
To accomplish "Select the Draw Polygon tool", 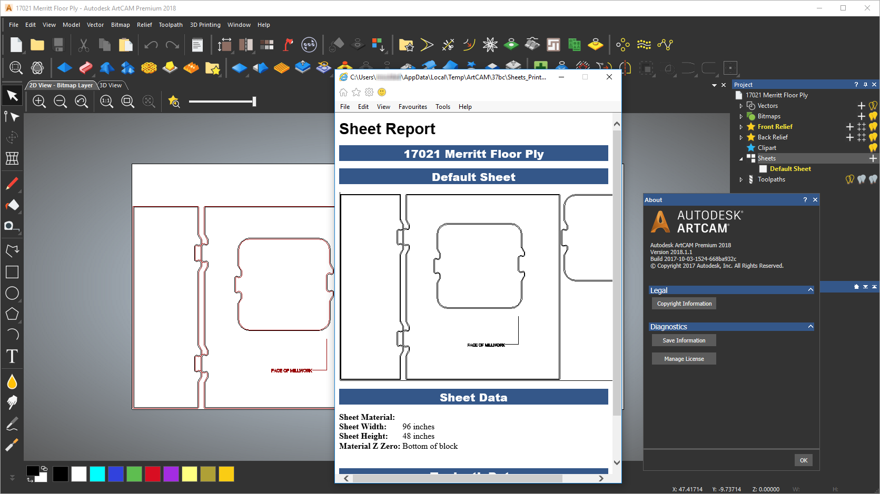I will coord(12,314).
